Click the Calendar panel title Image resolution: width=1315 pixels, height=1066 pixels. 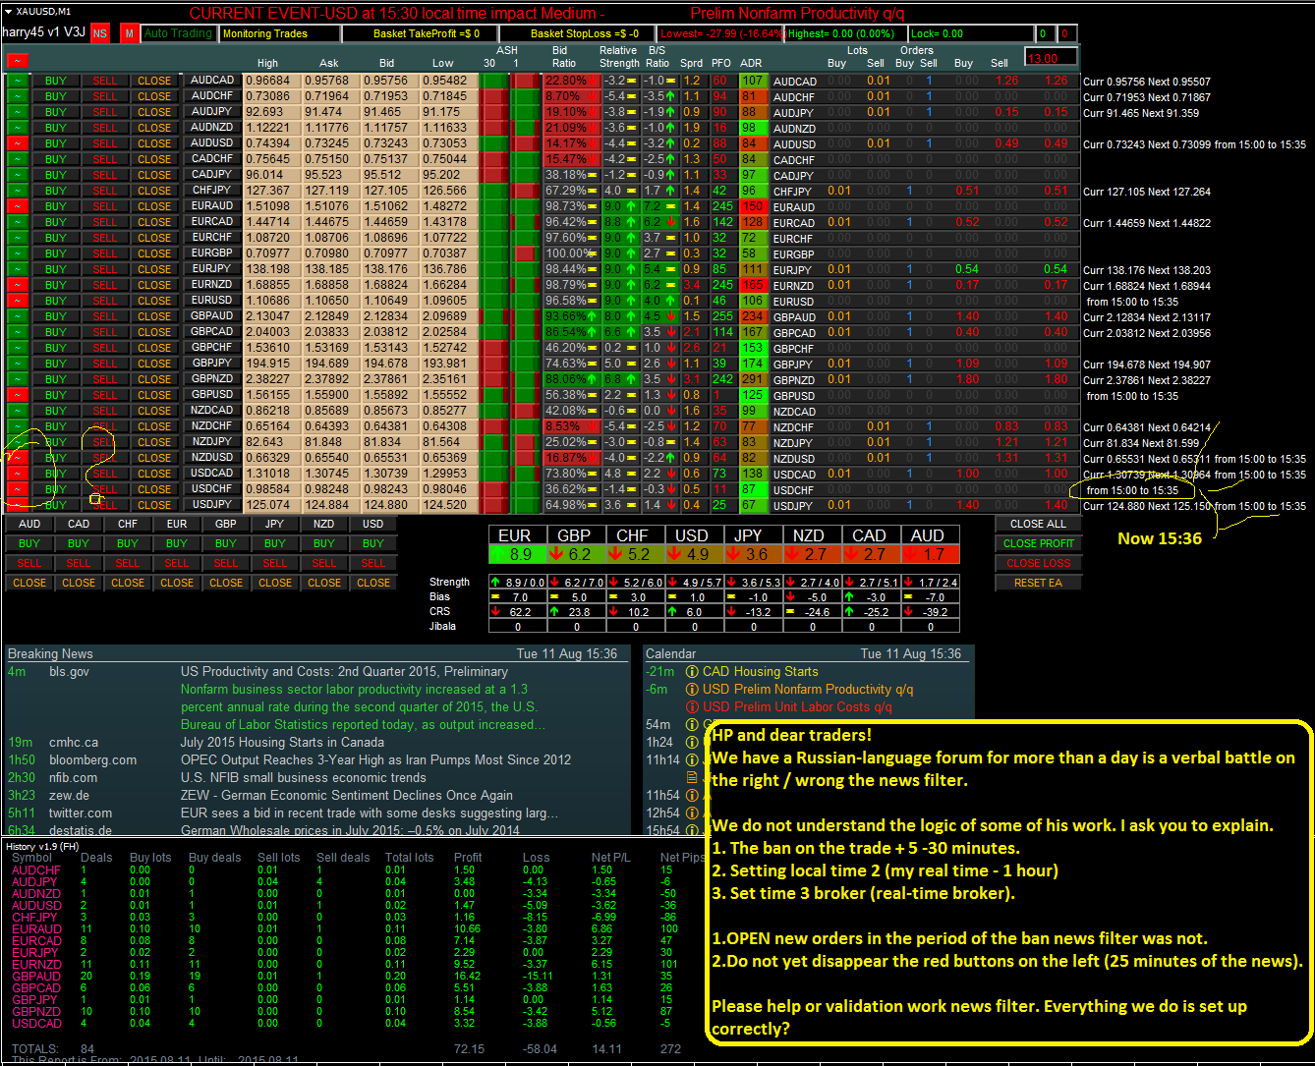click(x=670, y=653)
